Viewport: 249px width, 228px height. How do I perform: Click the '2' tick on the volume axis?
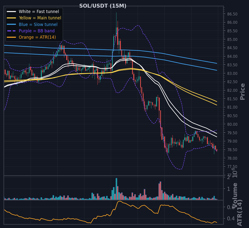pyautogui.click(x=229, y=177)
